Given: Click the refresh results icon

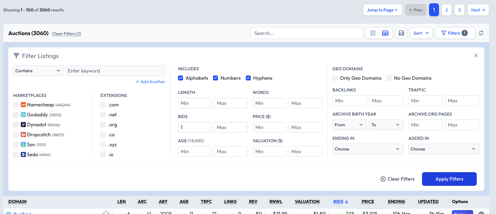Looking at the screenshot, I should [x=481, y=33].
